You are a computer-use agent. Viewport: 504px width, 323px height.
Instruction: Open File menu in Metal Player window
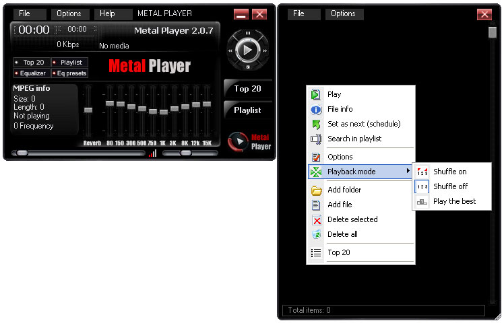[x=30, y=14]
